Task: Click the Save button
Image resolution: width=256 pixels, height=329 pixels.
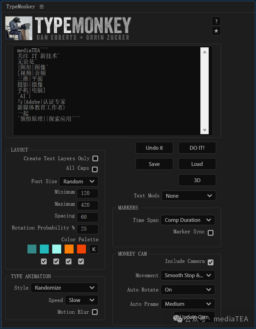Action: 154,164
